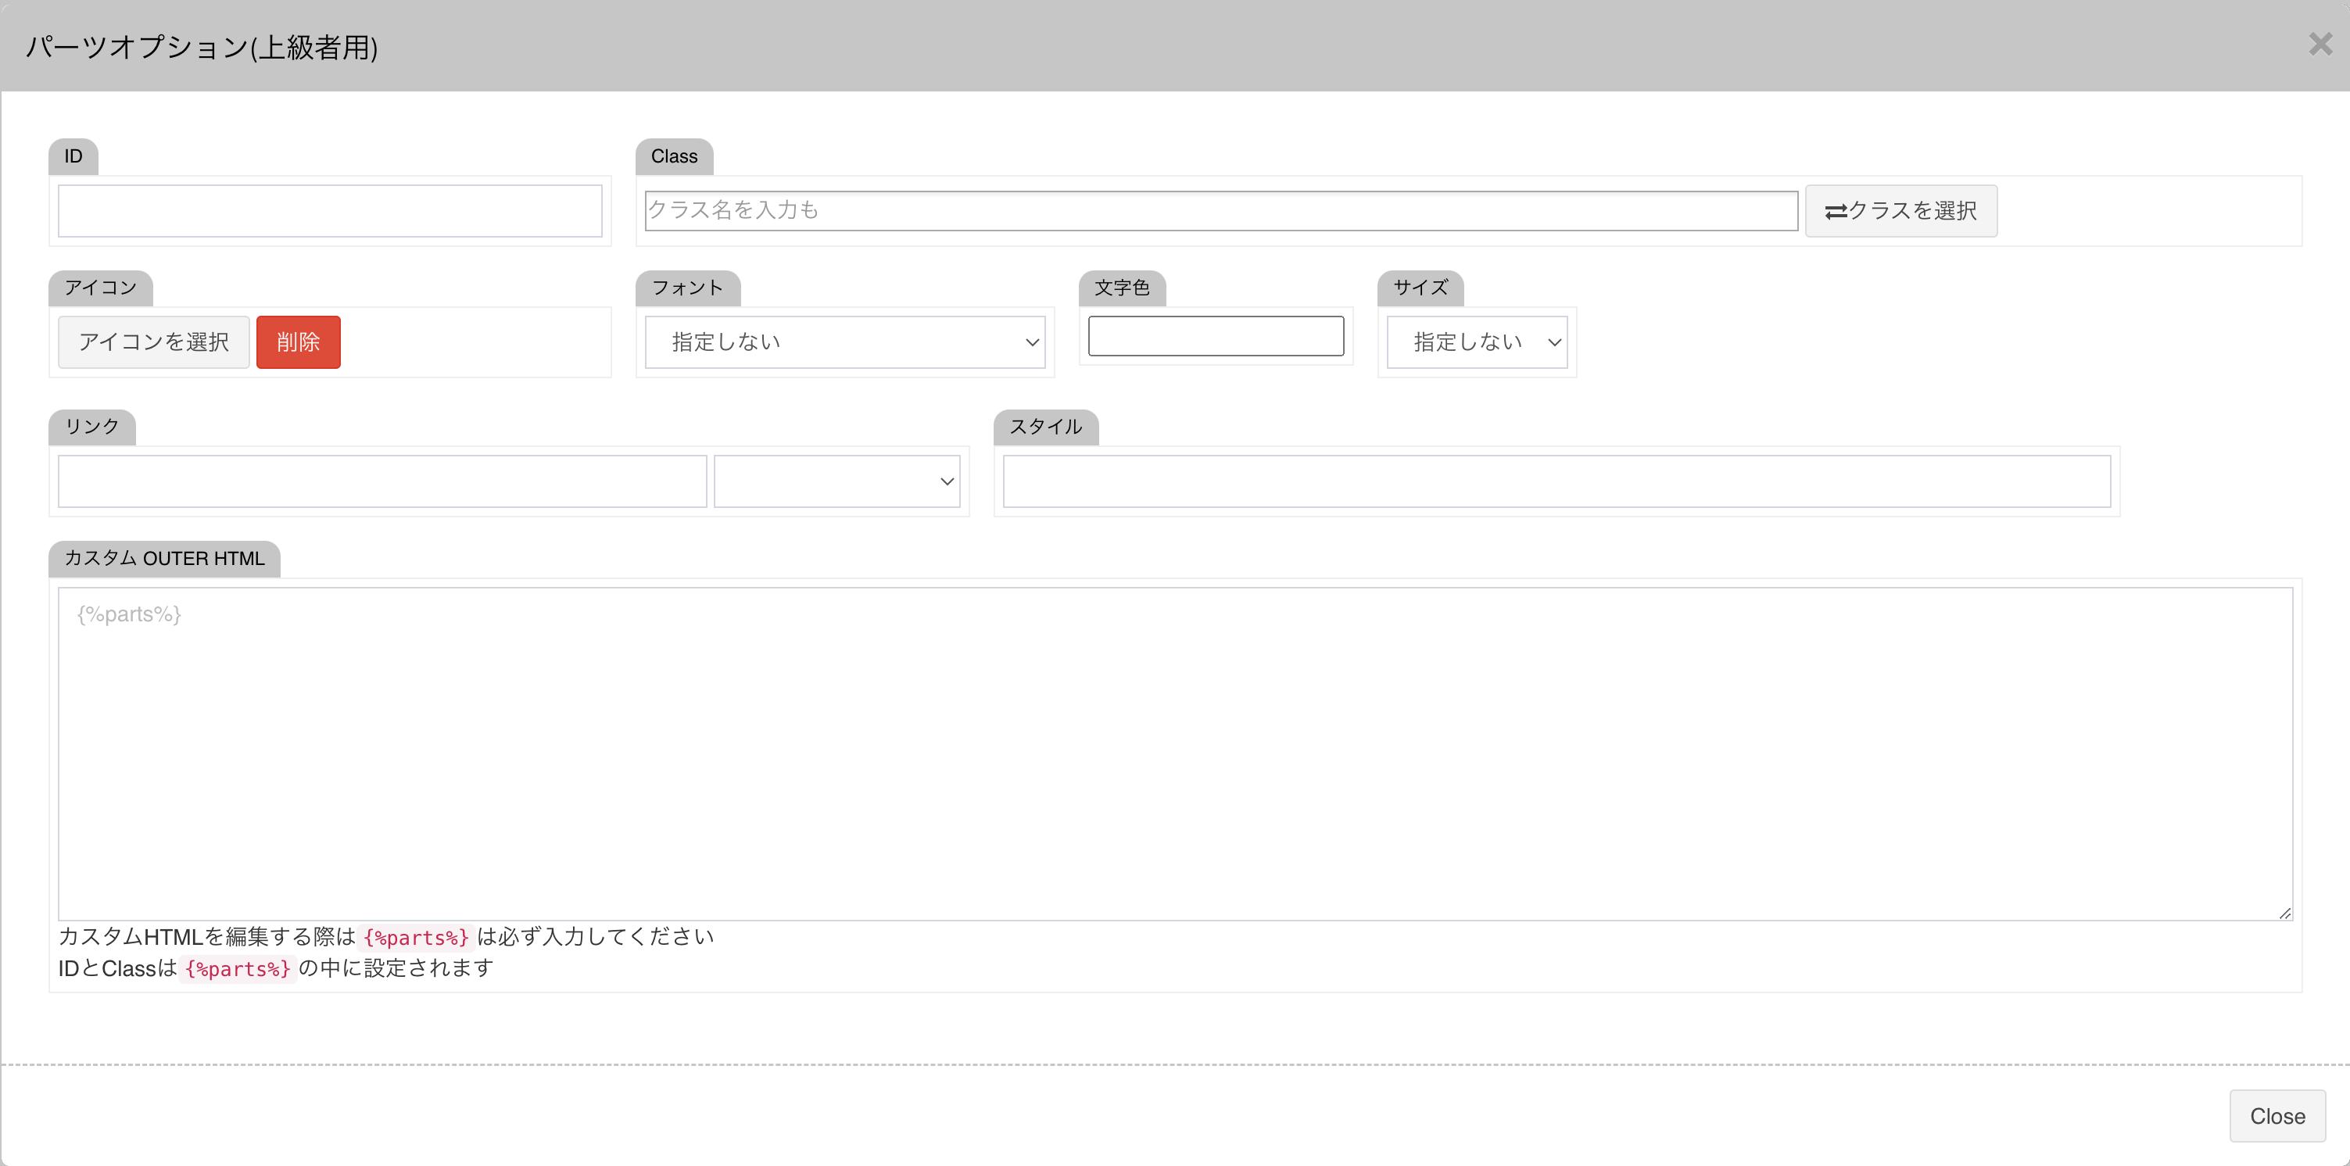This screenshot has height=1166, width=2350.
Task: Click the {%parts%} code in IDとClass line
Action: pos(237,968)
